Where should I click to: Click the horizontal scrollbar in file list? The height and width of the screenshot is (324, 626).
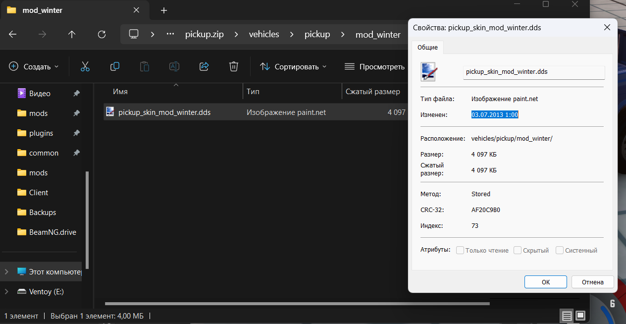coord(297,304)
